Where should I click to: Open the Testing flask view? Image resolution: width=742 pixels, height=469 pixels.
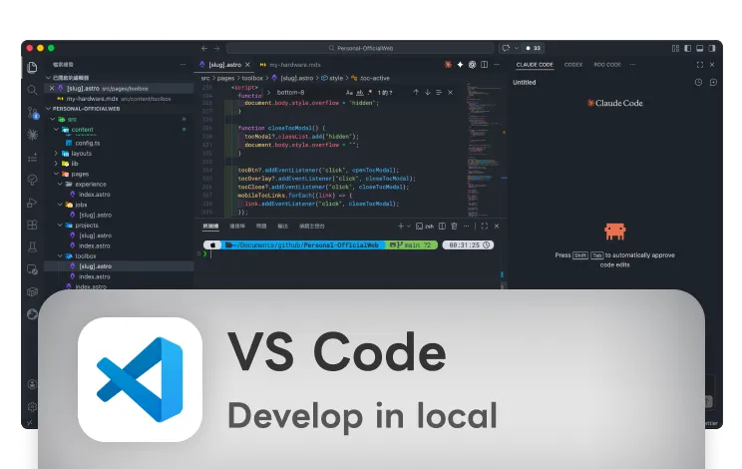point(32,247)
